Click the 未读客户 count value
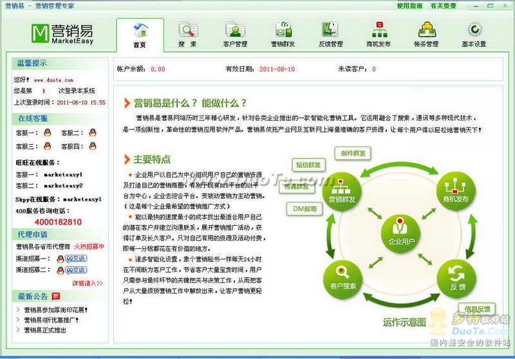 click(x=374, y=69)
